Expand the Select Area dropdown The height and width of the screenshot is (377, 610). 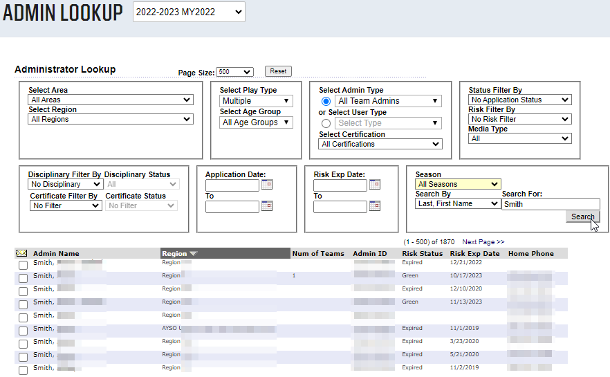(111, 100)
